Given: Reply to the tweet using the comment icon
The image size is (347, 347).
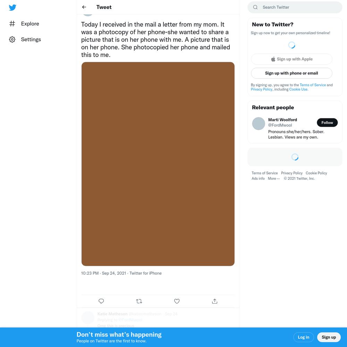Looking at the screenshot, I should pos(101,301).
